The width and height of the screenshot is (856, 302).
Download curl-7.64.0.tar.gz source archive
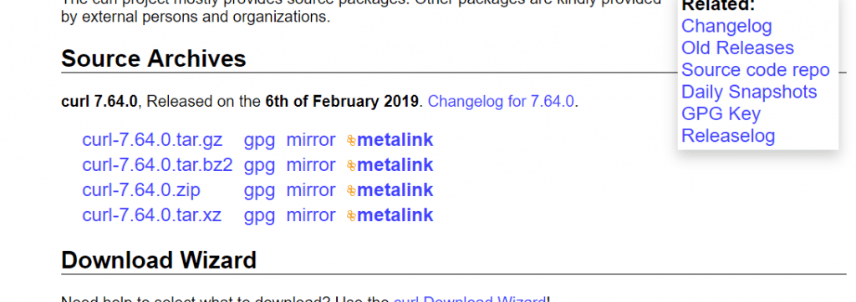point(152,140)
